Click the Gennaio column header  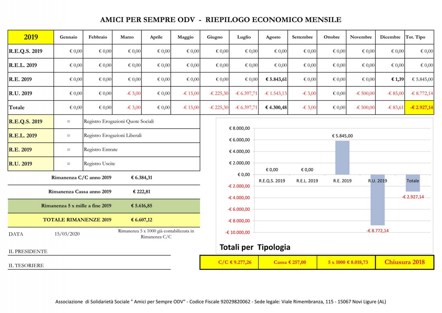(x=68, y=37)
